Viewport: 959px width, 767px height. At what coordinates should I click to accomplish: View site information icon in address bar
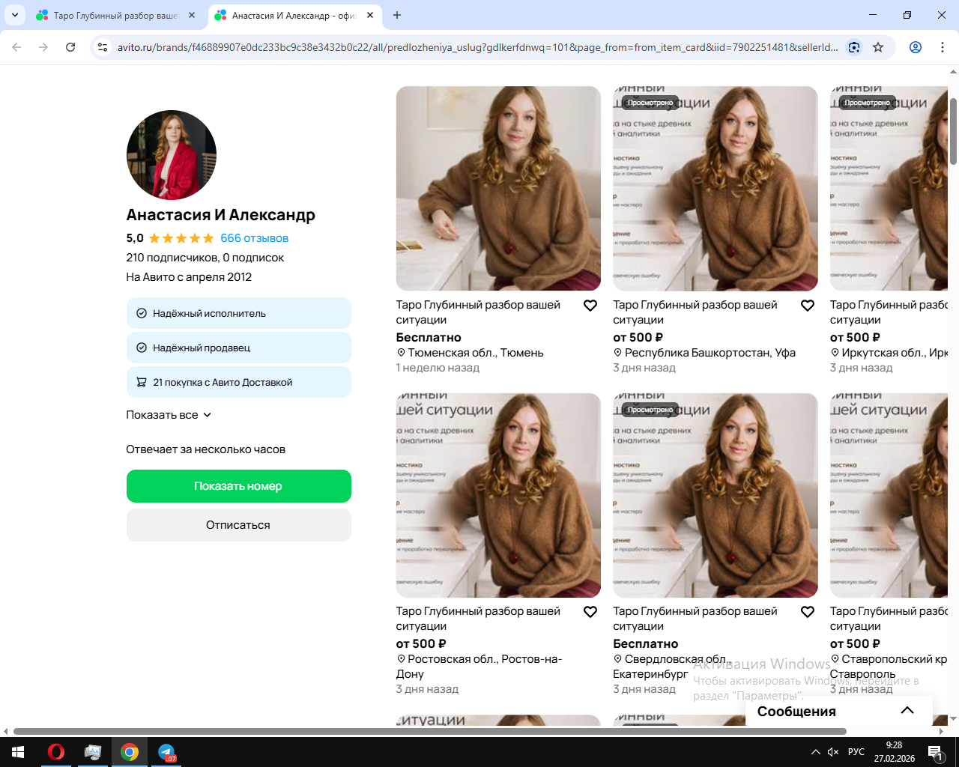point(103,47)
